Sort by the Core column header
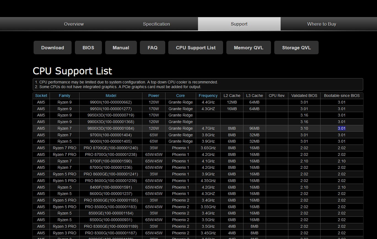The height and width of the screenshot is (239, 377). pos(180,96)
